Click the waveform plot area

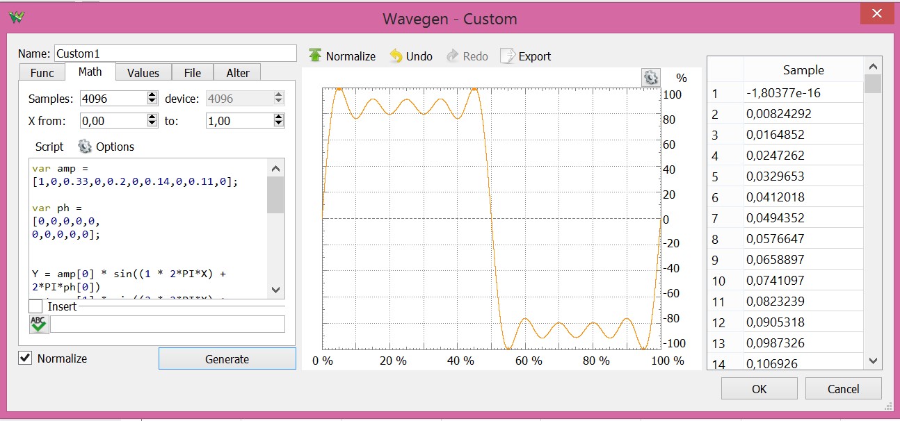(x=491, y=218)
